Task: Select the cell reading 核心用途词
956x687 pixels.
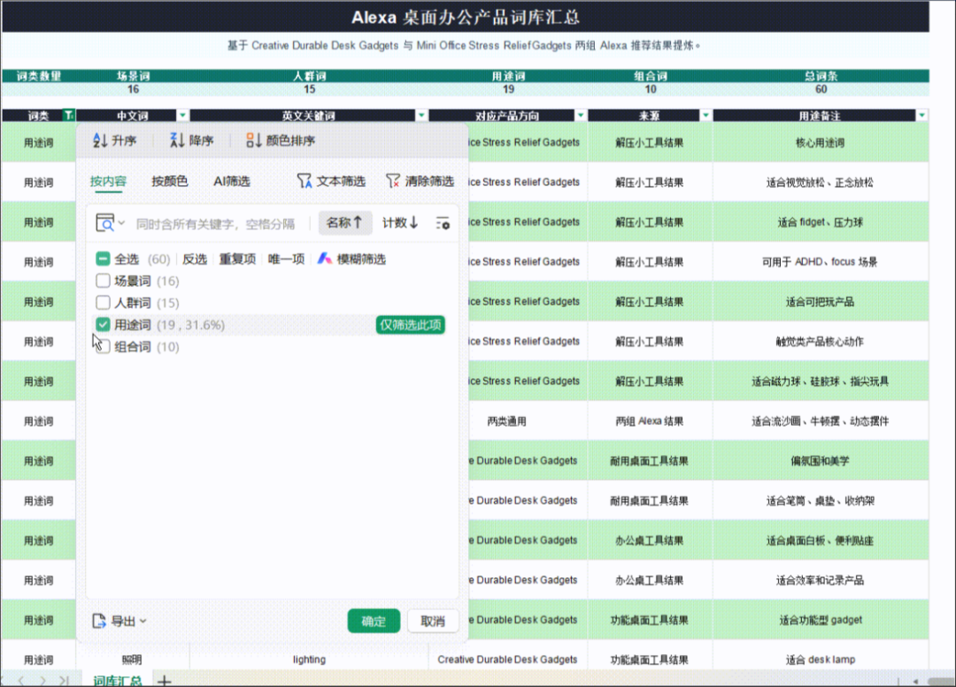Action: click(820, 143)
